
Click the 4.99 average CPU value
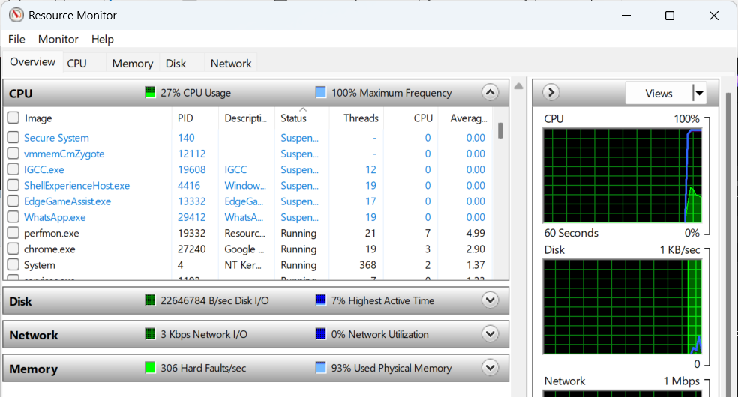475,233
